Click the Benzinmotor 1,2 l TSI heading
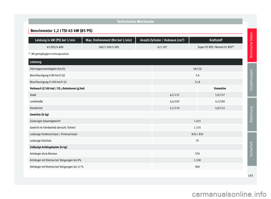The height and width of the screenshot is (199, 271). (x=61, y=31)
